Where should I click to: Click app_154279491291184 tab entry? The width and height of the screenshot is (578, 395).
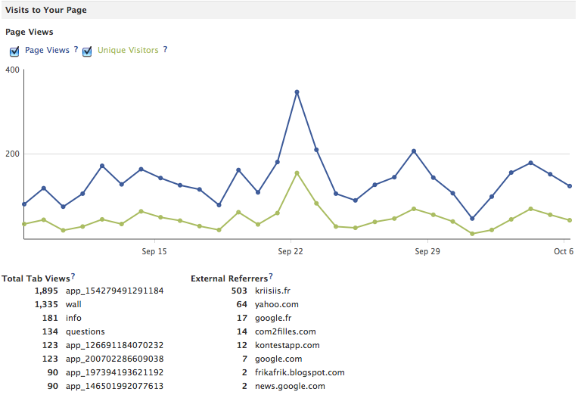pos(114,291)
